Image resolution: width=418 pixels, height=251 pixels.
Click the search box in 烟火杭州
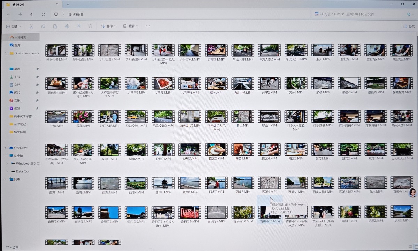pyautogui.click(x=359, y=14)
